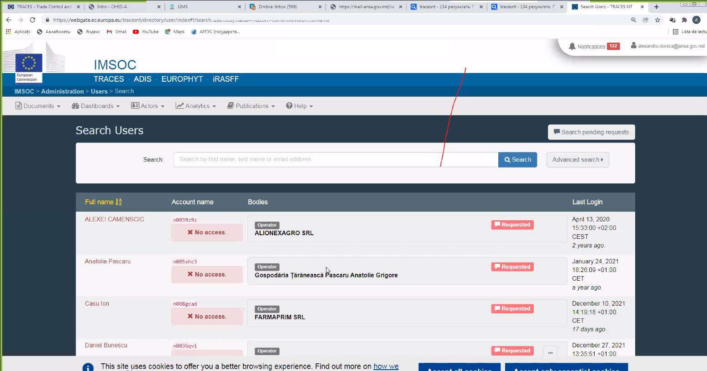Open user Anatolie Pascaru
The width and height of the screenshot is (707, 371).
tap(108, 262)
